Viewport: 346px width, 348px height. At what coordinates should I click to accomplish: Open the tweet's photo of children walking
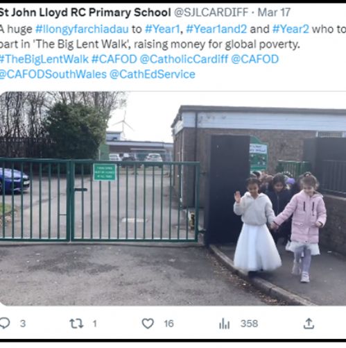173,199
